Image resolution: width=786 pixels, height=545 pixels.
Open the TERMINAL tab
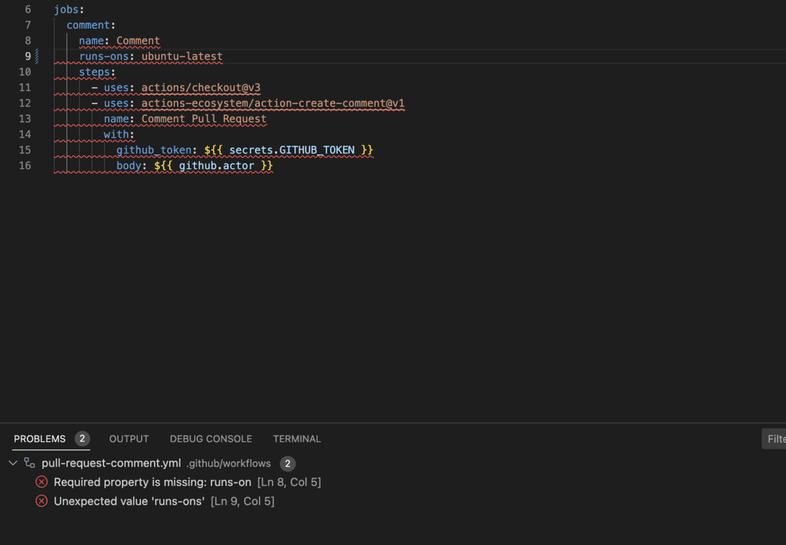coord(297,439)
